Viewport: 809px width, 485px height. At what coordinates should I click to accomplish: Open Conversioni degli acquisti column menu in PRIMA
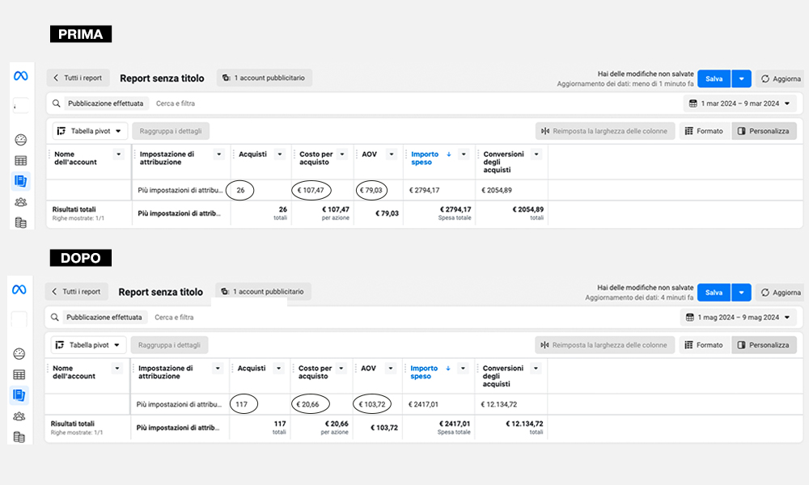[x=536, y=154]
